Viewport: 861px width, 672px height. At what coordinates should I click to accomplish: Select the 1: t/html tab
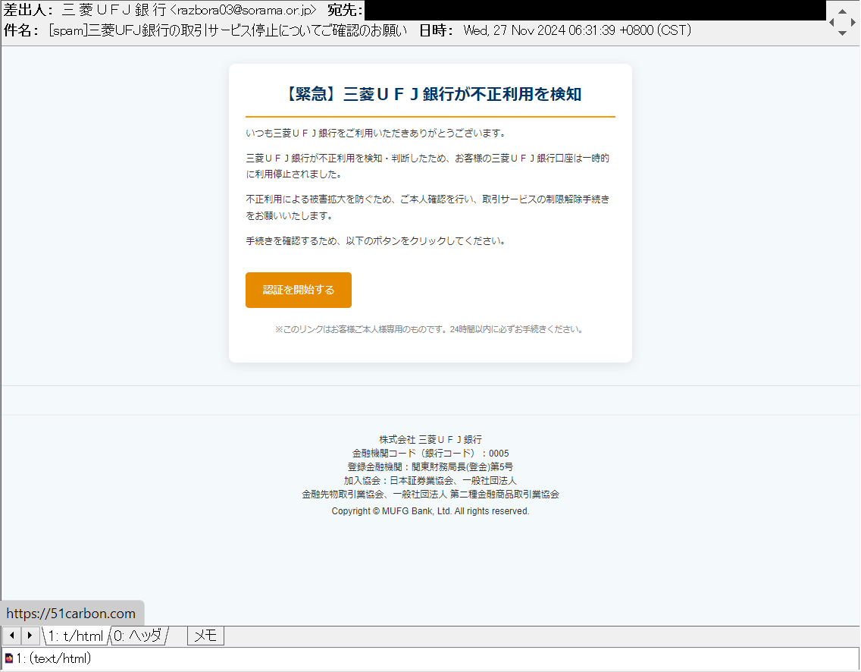pos(76,636)
